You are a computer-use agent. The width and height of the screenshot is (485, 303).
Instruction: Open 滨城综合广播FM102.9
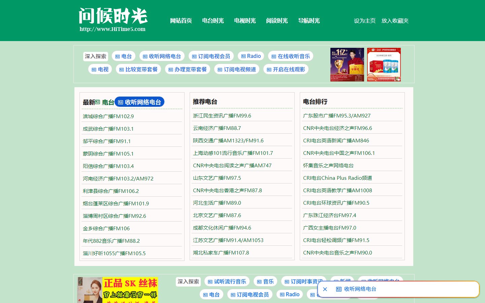pyautogui.click(x=108, y=116)
